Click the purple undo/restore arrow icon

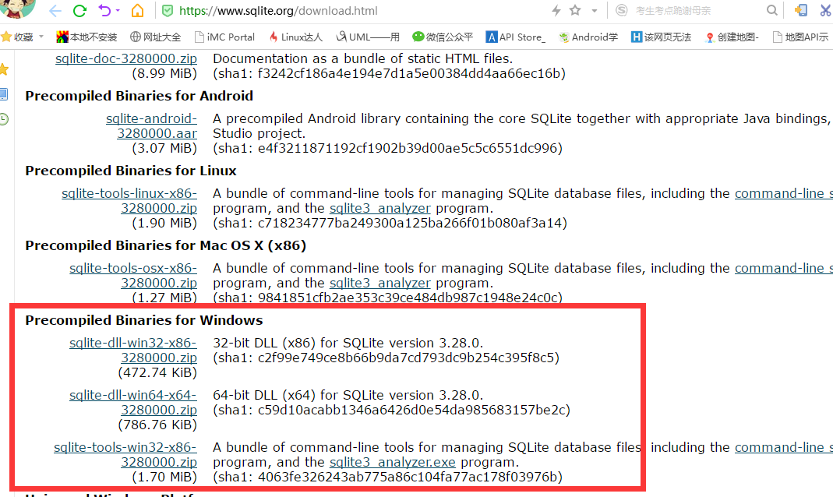(x=104, y=10)
